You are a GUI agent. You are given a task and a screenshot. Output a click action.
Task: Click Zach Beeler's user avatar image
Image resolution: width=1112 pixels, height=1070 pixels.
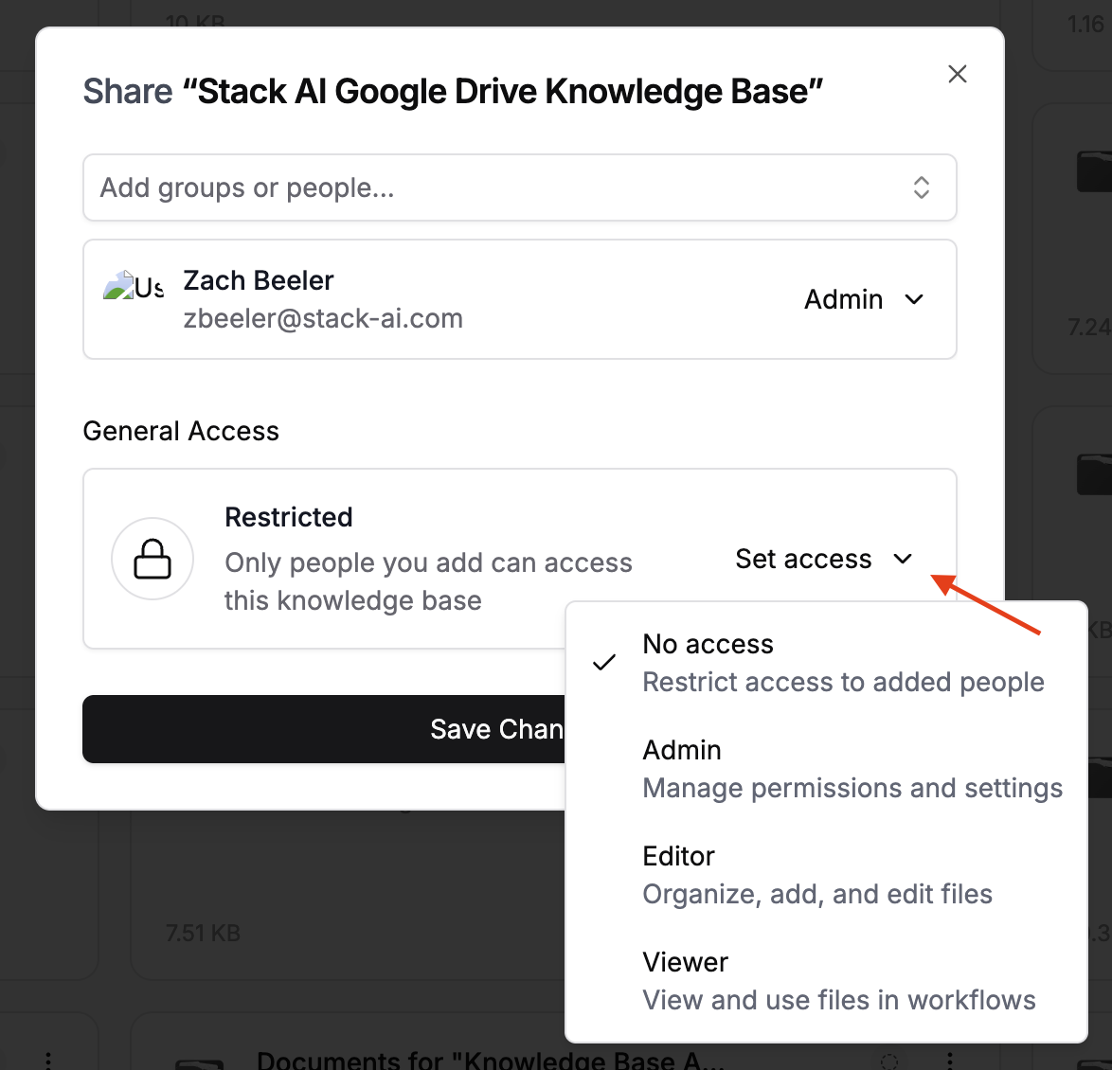pos(133,286)
